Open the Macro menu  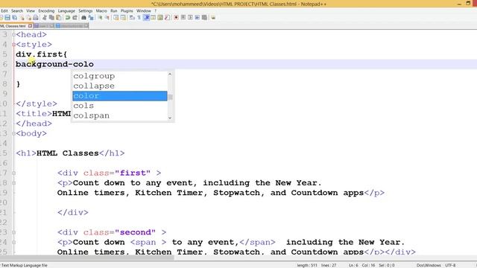101,10
